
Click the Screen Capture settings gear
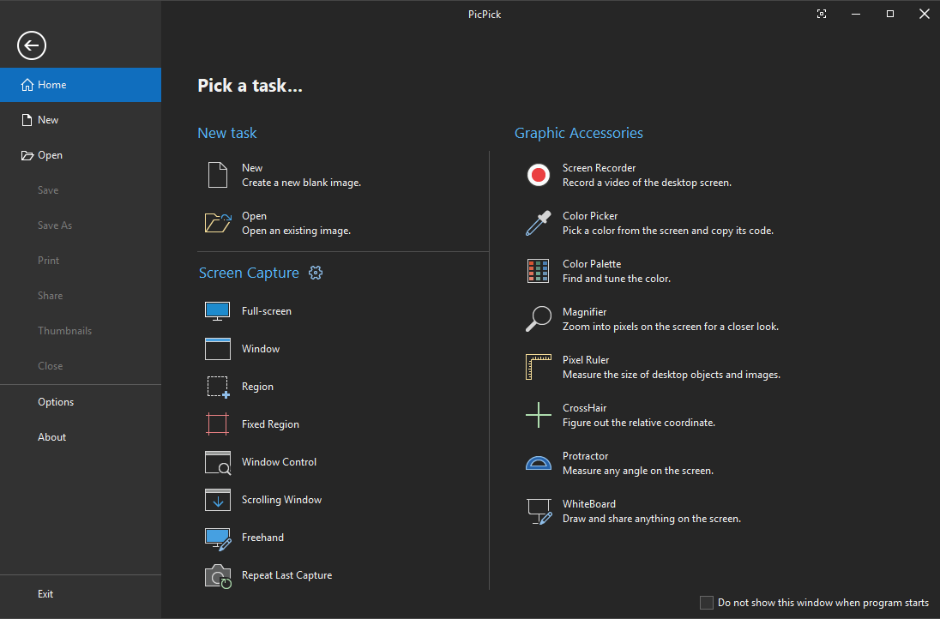(x=316, y=273)
